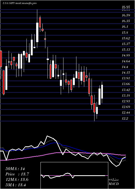
Task: Click the 'USA SIFY mail.munafa.pro' title text
Action: [x=20, y=3]
